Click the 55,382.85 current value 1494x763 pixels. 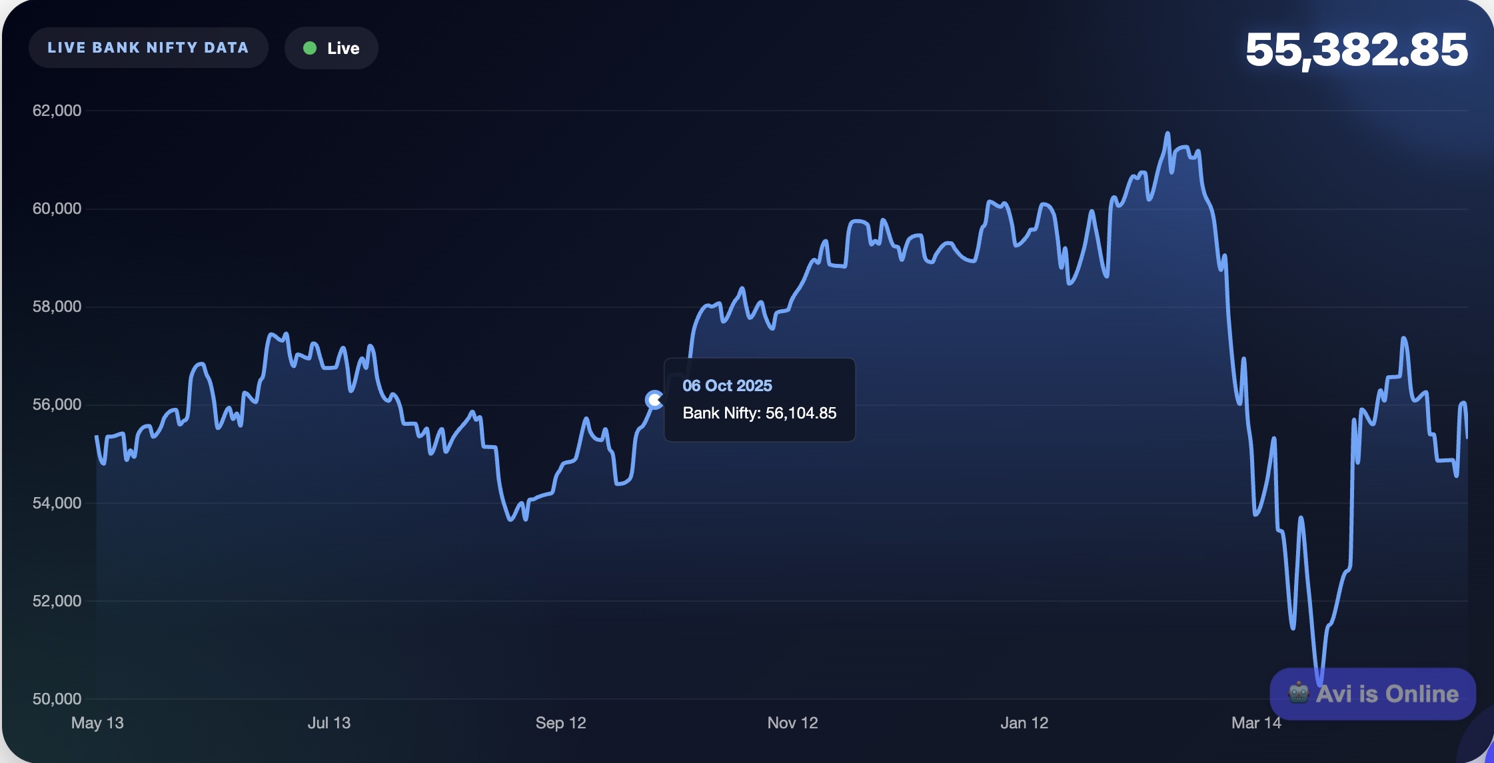point(1356,50)
